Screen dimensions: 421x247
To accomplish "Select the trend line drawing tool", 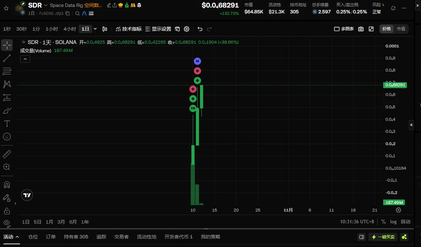I will click(x=7, y=58).
